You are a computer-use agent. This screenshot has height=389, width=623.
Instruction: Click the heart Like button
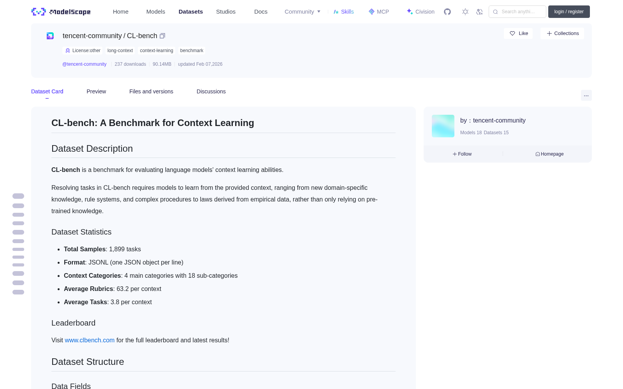pyautogui.click(x=518, y=33)
